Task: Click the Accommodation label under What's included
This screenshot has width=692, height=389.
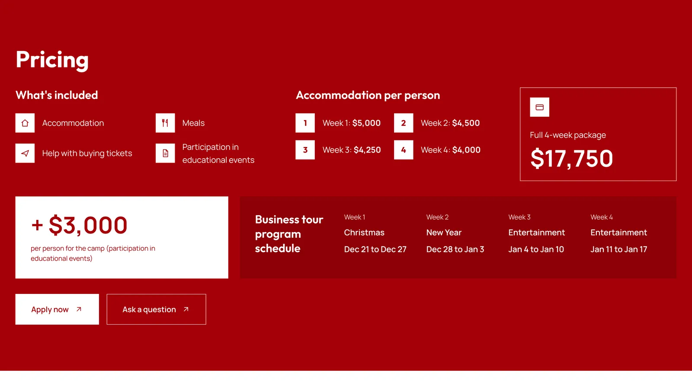Action: [x=73, y=123]
